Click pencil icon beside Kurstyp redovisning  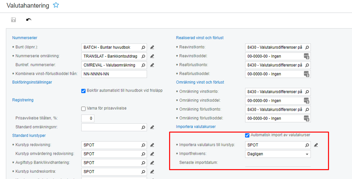click(x=152, y=145)
